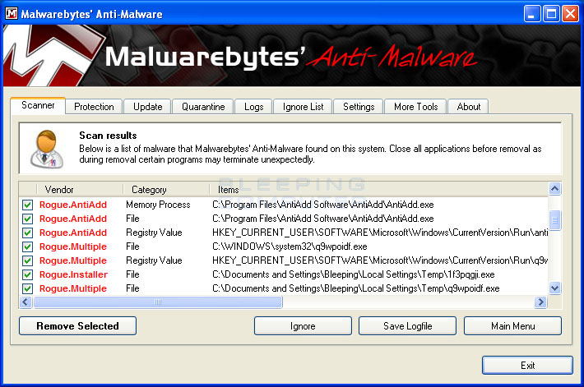Screen dimensions: 584x387
Task: Open the About tab
Action: (468, 107)
